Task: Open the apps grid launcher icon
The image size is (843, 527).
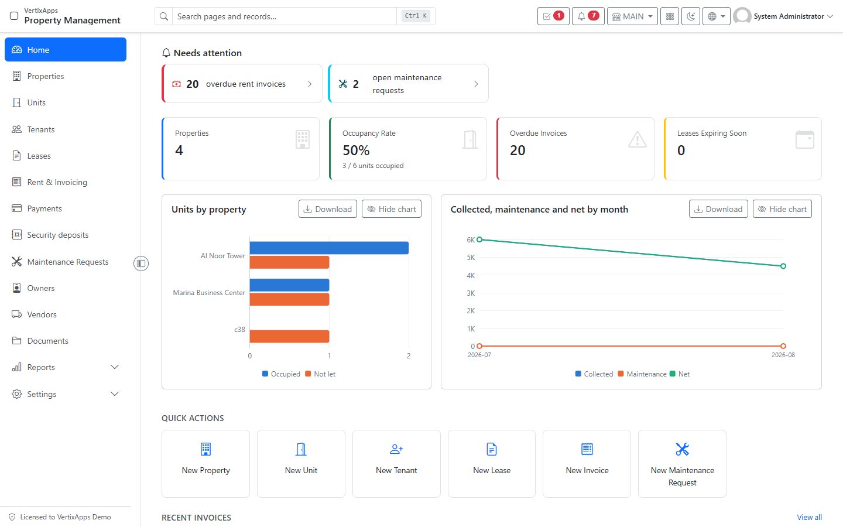Action: (x=670, y=16)
